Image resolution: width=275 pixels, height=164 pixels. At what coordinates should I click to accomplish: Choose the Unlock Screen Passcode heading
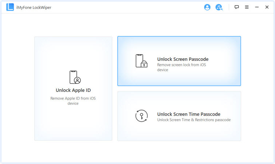(x=182, y=59)
